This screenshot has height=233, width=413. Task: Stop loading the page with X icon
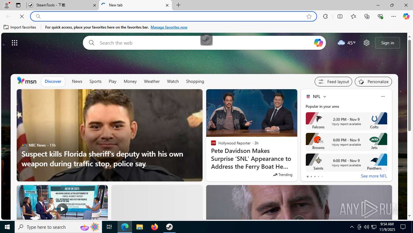(22, 16)
